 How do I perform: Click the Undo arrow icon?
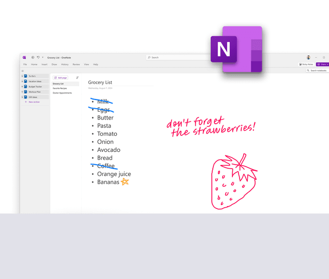tap(38, 57)
